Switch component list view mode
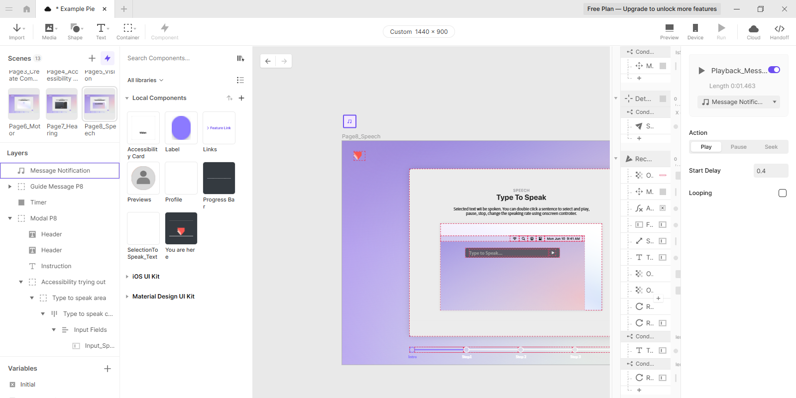This screenshot has width=796, height=398. click(x=240, y=80)
